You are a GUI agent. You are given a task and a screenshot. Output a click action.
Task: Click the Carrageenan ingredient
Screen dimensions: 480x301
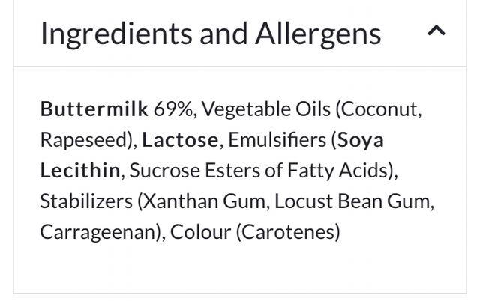point(98,232)
